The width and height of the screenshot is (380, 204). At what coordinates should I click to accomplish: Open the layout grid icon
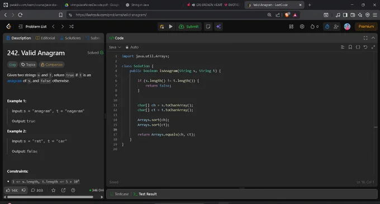tap(291, 27)
